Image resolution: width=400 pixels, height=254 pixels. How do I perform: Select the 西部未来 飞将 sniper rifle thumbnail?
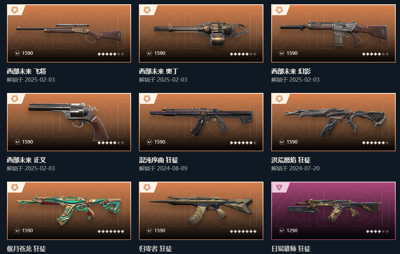point(69,33)
